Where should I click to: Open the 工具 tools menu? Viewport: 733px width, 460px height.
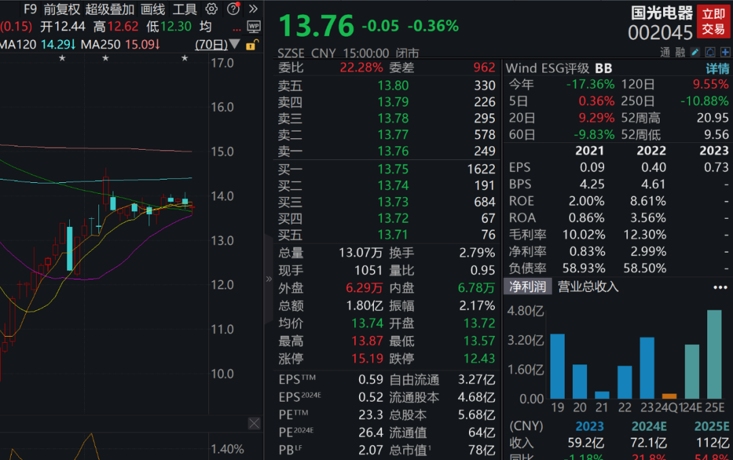185,9
